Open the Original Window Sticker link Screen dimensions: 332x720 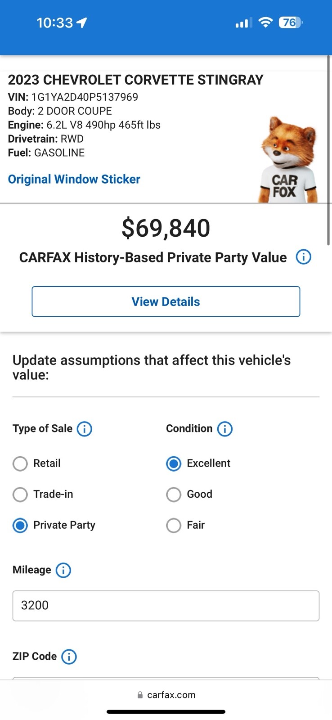pyautogui.click(x=74, y=179)
